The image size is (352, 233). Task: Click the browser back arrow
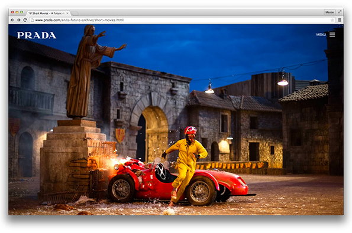[x=12, y=20]
